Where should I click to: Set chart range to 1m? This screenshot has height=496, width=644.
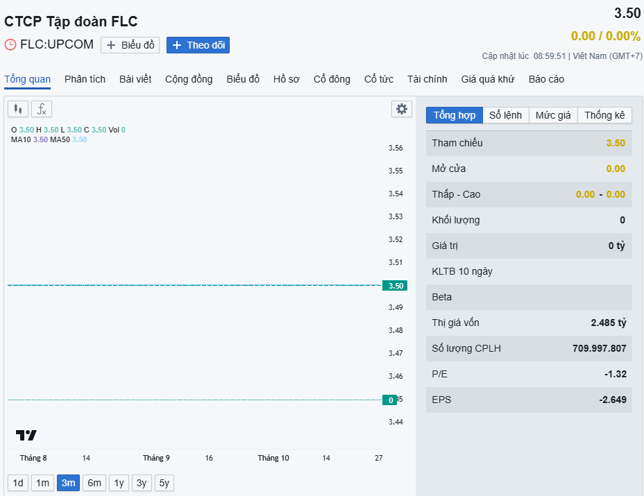[43, 483]
